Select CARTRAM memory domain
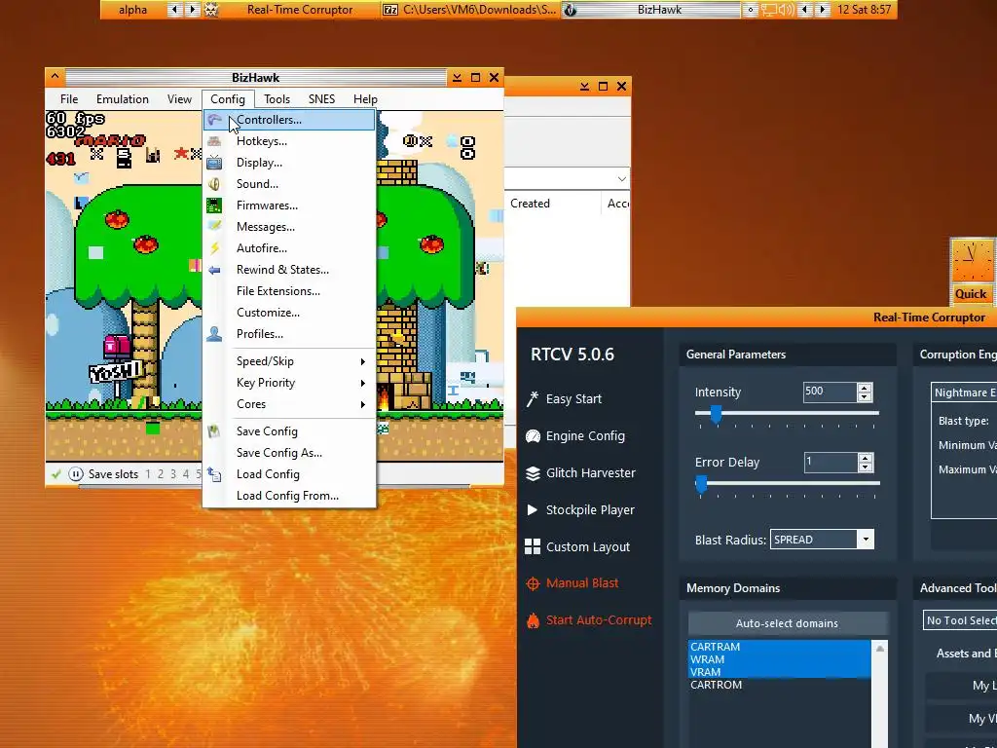The image size is (997, 748). [779, 647]
